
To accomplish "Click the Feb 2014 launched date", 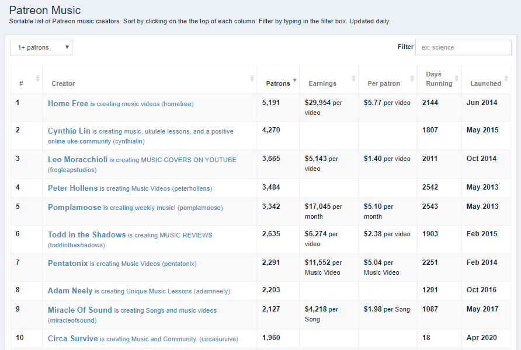I will click(x=482, y=262).
